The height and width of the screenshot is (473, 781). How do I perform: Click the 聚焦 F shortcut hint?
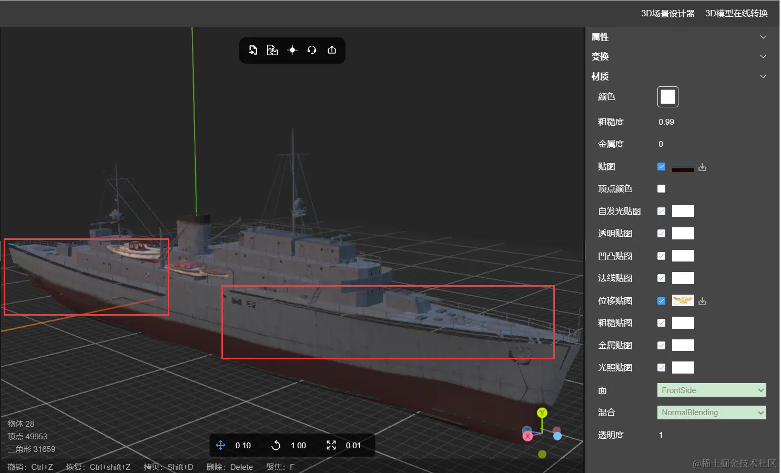280,467
